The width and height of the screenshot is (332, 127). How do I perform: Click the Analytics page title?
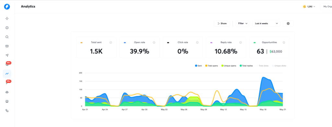(28, 6)
